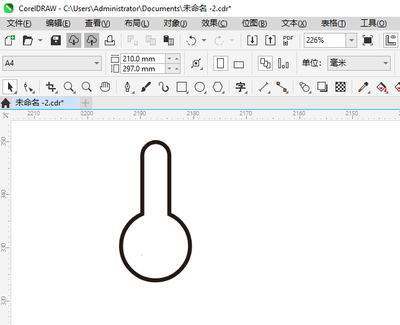This screenshot has height=325, width=400.
Task: Open the 文件(F) menu
Action: coord(19,24)
